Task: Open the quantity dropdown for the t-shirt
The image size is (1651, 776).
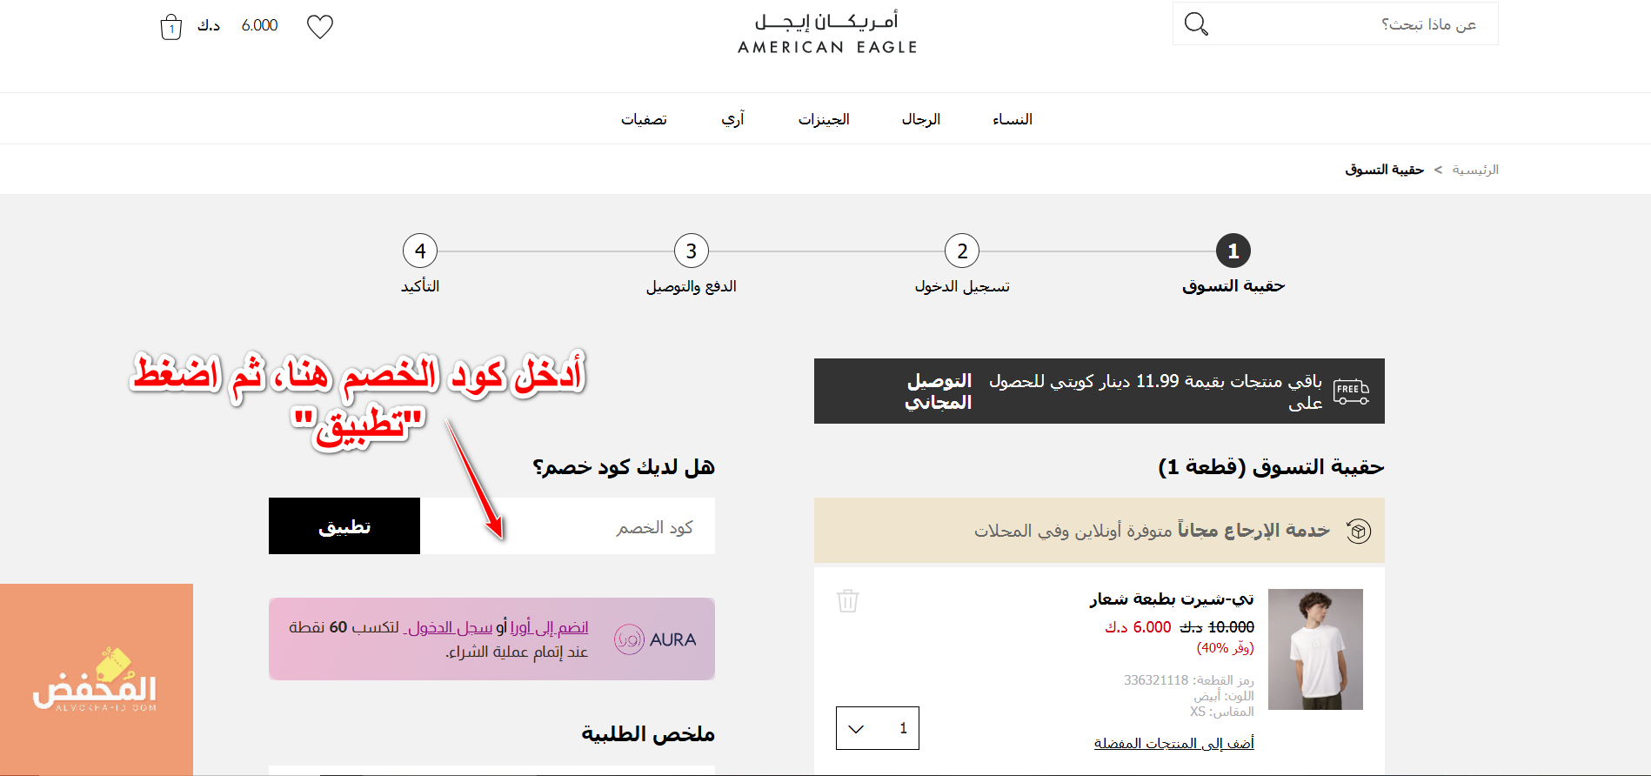Action: pyautogui.click(x=877, y=728)
